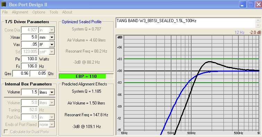262x137 pixels.
Task: Click the Vas value field
Action: tap(29, 45)
